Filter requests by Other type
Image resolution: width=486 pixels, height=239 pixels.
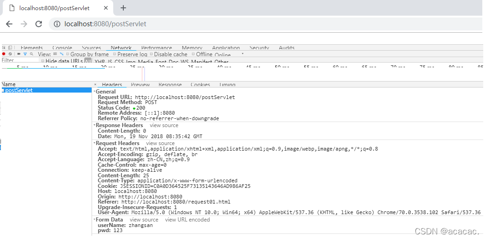(221, 61)
